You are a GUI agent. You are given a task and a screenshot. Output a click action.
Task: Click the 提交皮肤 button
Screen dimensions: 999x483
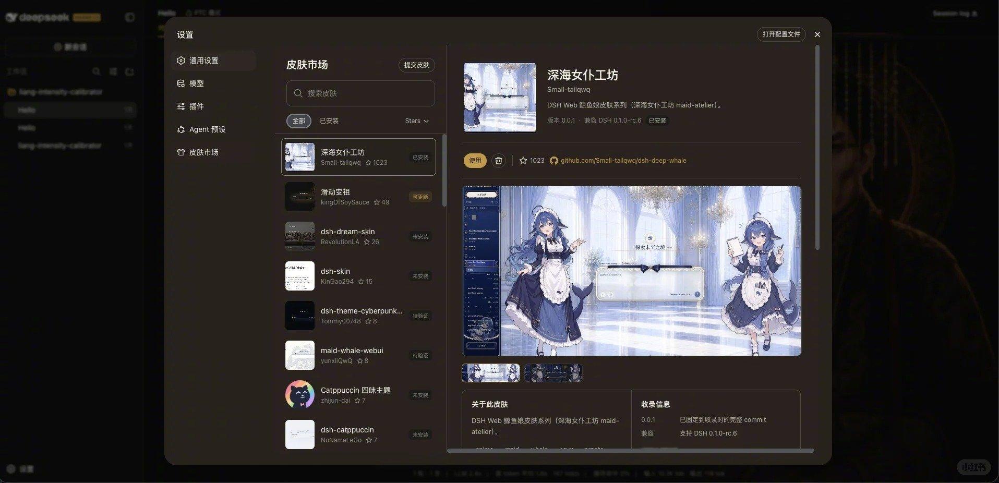pyautogui.click(x=416, y=65)
